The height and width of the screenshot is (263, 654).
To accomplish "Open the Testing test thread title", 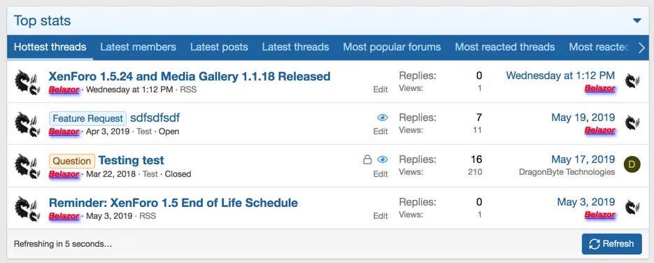I will [131, 160].
